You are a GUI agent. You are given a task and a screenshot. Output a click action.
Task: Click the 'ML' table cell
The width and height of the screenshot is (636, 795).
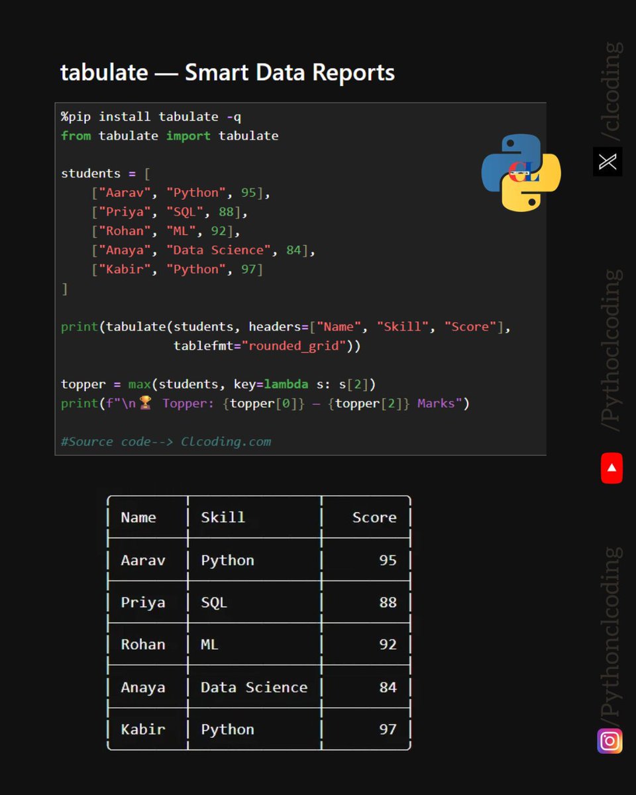(x=209, y=644)
